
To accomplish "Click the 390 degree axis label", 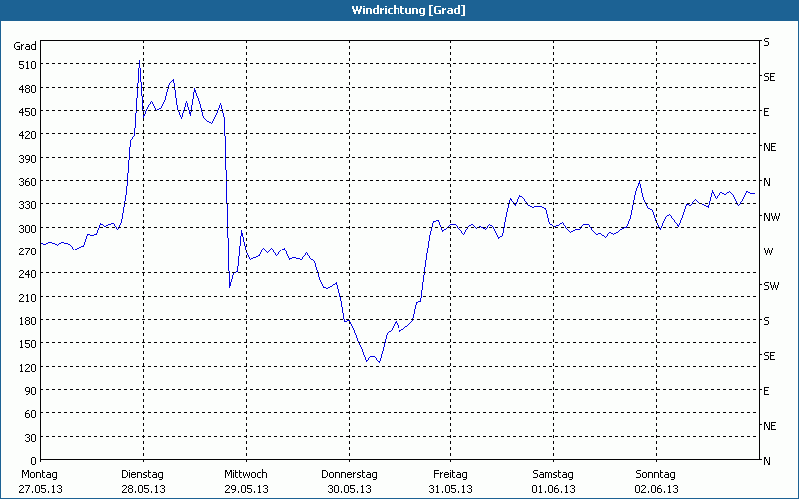I will [28, 159].
